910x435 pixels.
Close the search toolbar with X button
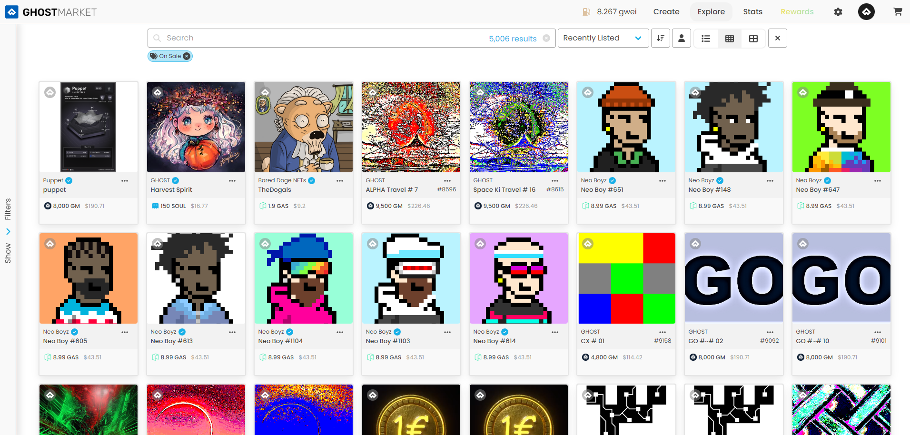click(778, 38)
